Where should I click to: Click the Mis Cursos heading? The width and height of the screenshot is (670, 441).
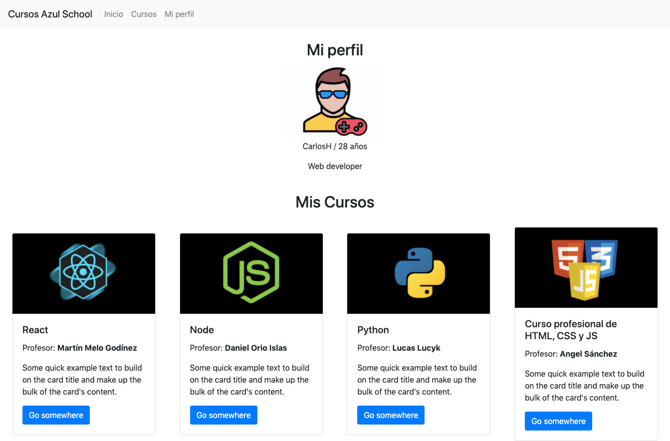coord(335,202)
